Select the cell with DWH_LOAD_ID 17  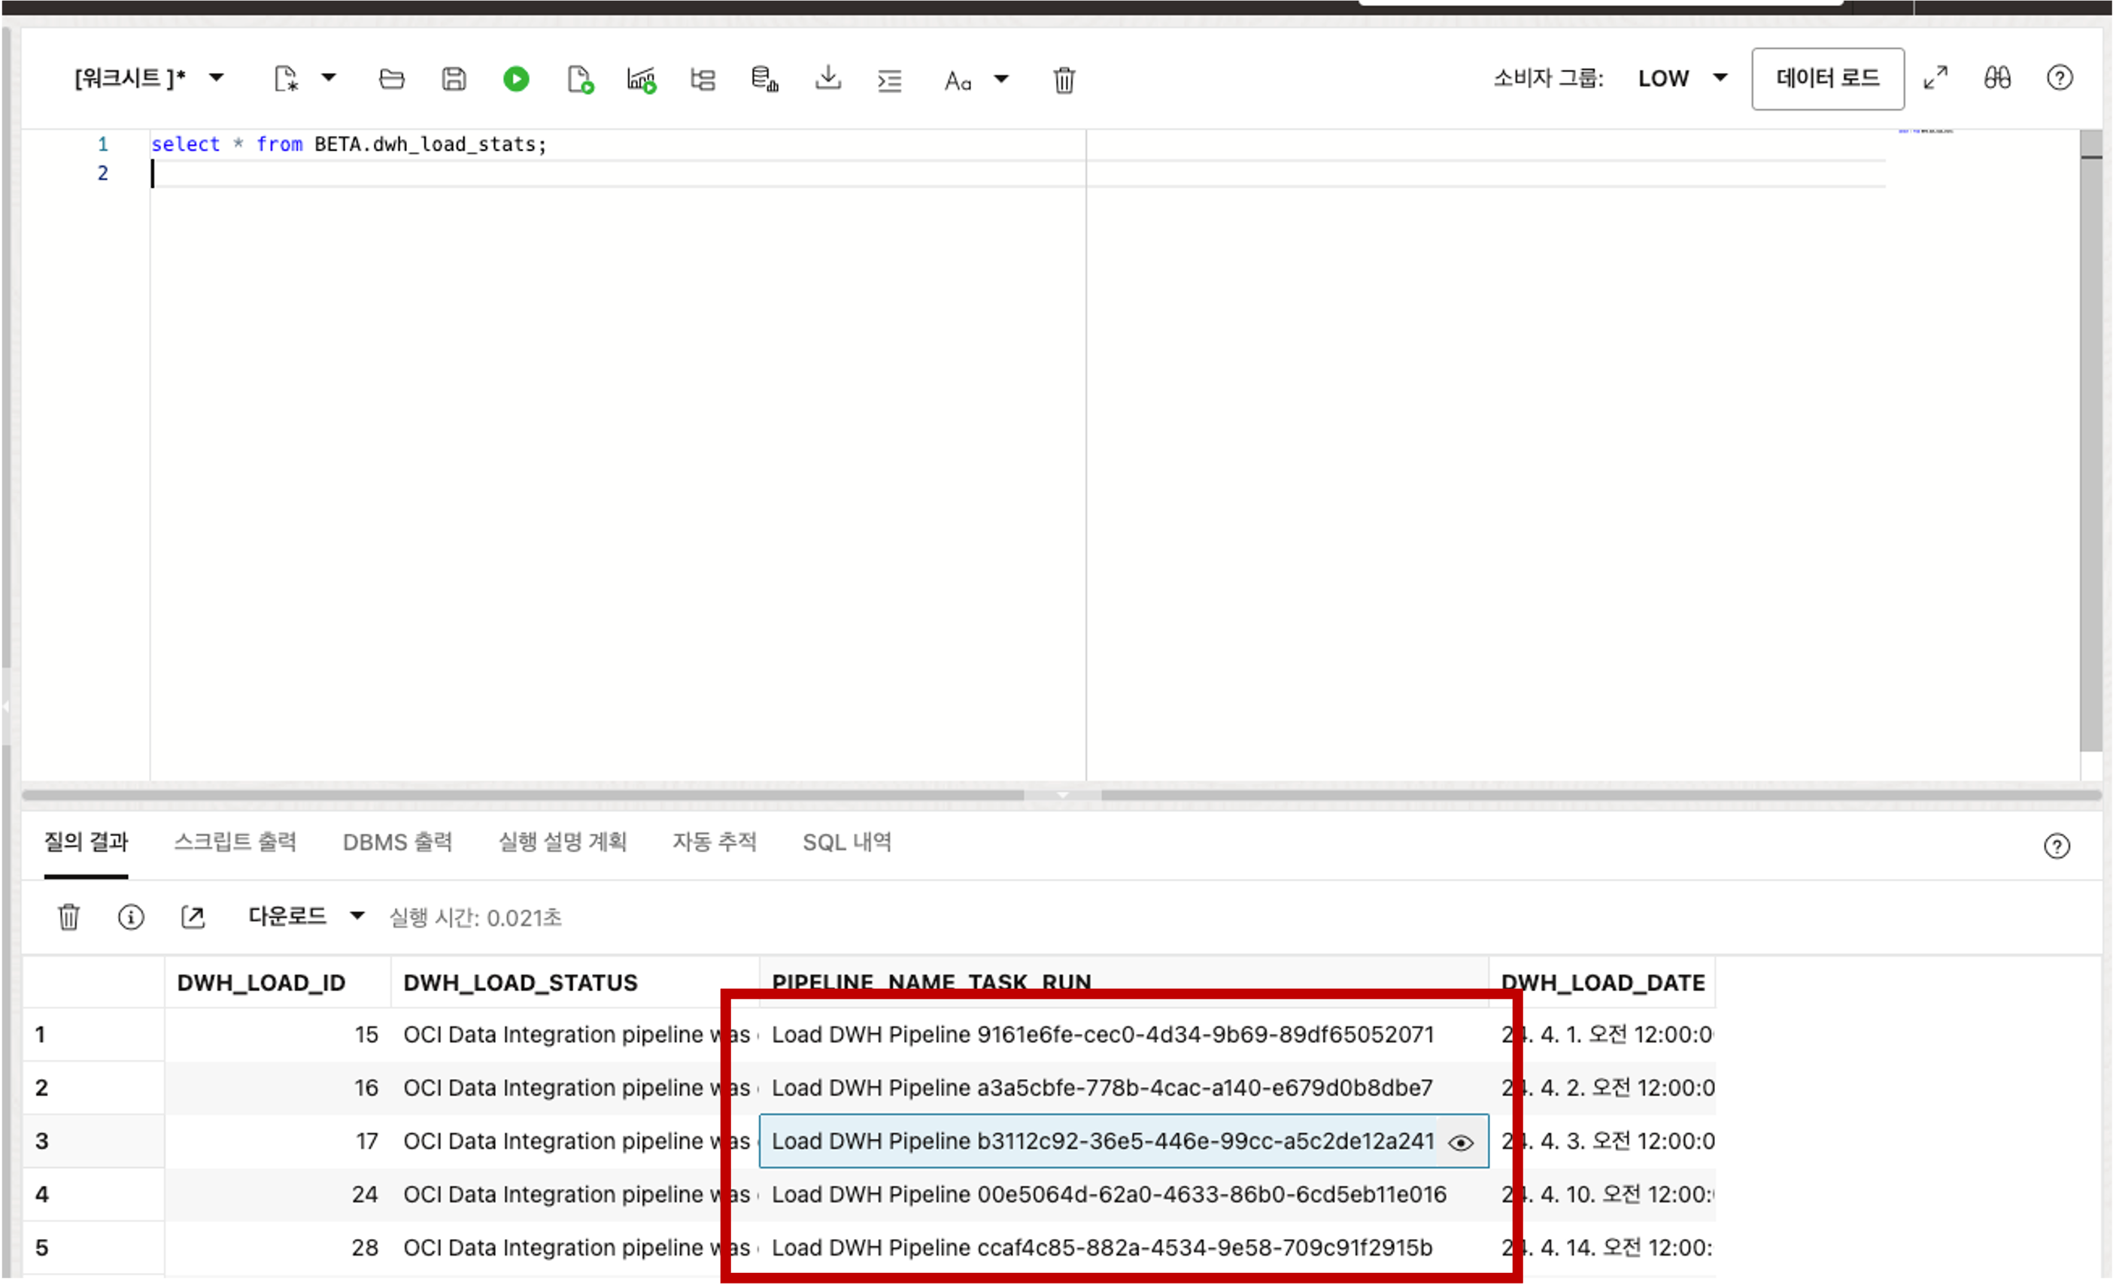pos(278,1141)
